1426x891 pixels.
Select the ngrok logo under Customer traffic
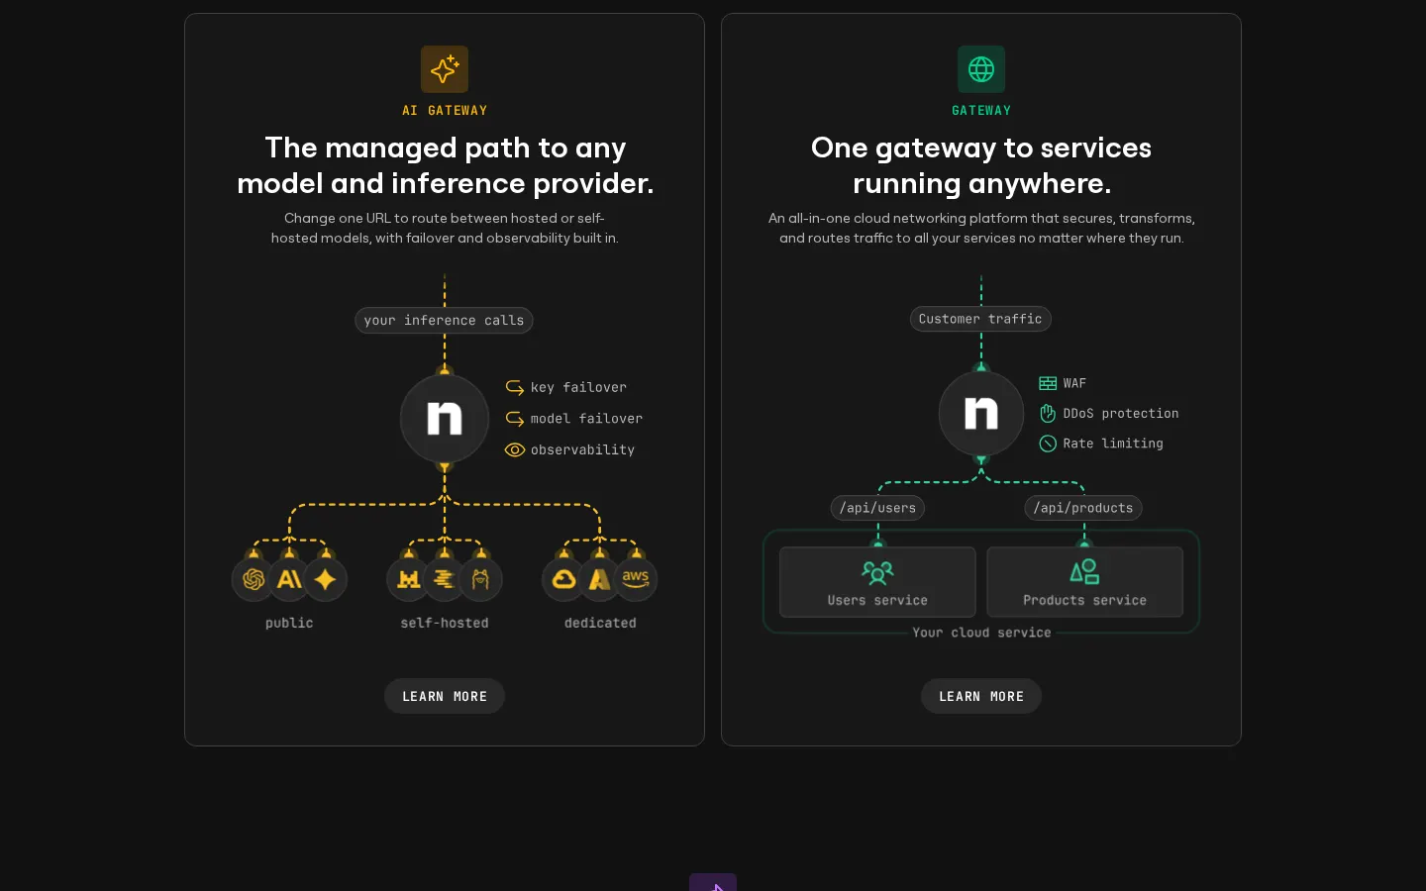pyautogui.click(x=981, y=414)
